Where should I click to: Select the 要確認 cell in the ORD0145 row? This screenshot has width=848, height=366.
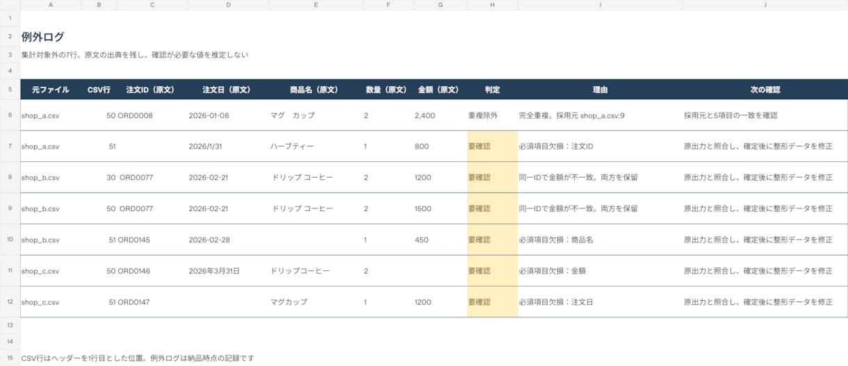[x=492, y=240]
